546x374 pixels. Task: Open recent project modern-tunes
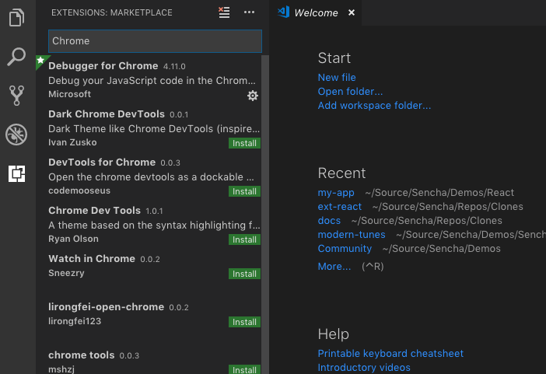(352, 234)
